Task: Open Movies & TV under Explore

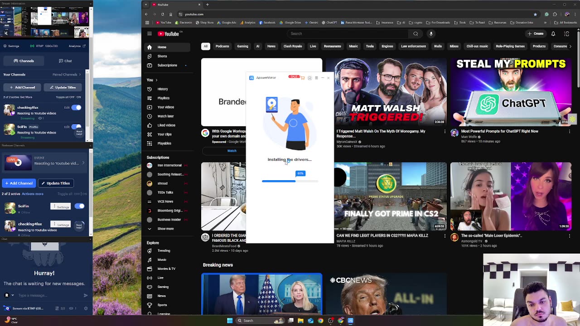Action: coord(166,269)
